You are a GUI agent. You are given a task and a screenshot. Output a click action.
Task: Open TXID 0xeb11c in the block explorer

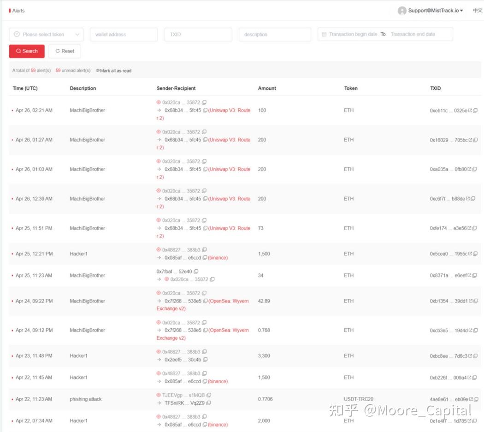(x=469, y=110)
